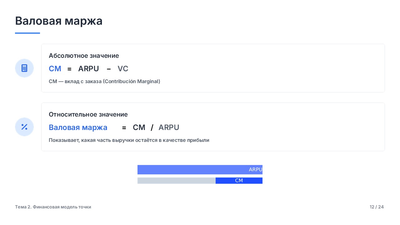The height and width of the screenshot is (225, 400).
Task: Click the gray ARPU in the second formula
Action: coord(169,127)
